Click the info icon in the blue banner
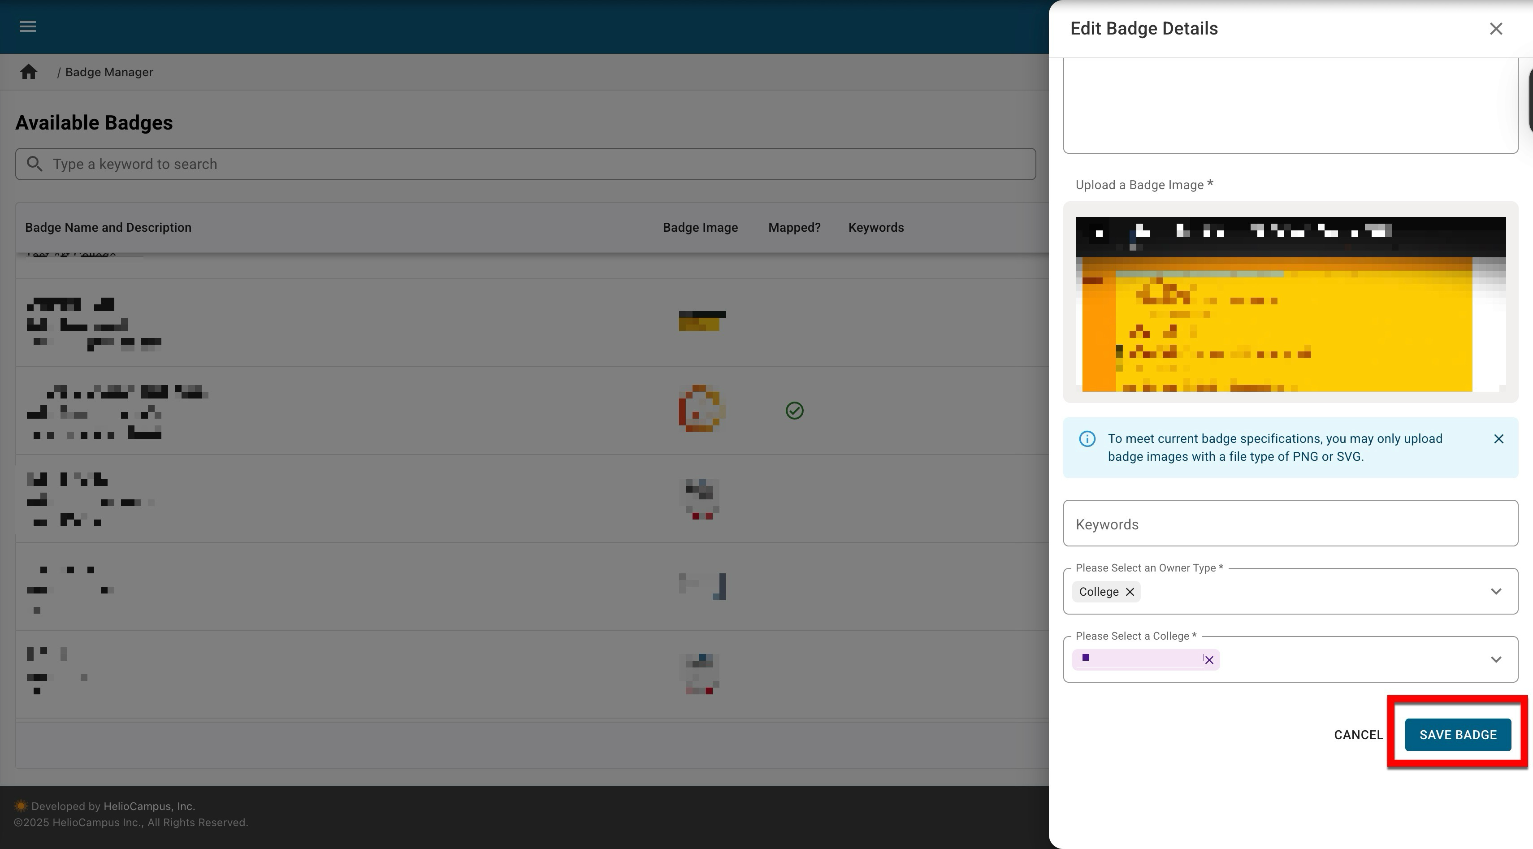The height and width of the screenshot is (849, 1533). (x=1087, y=439)
